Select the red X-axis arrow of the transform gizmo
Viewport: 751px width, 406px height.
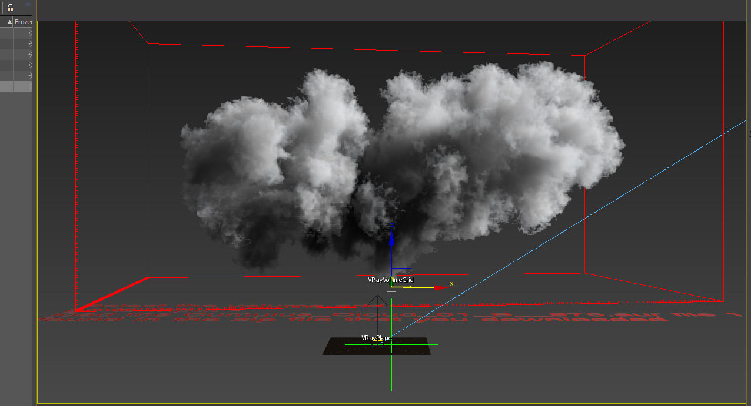[x=438, y=286]
